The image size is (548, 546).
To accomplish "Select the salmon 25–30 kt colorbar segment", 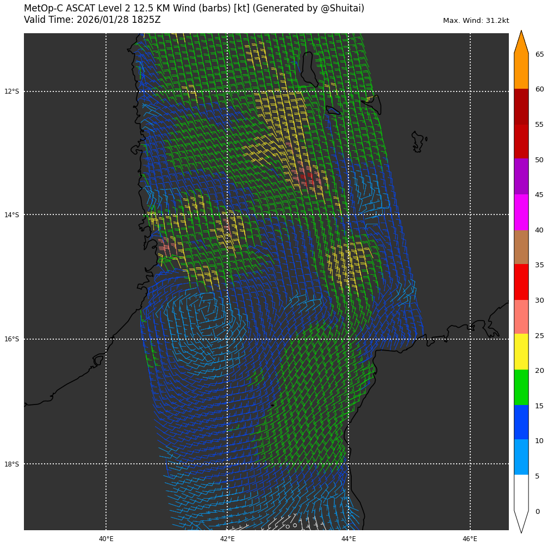I will (x=521, y=317).
